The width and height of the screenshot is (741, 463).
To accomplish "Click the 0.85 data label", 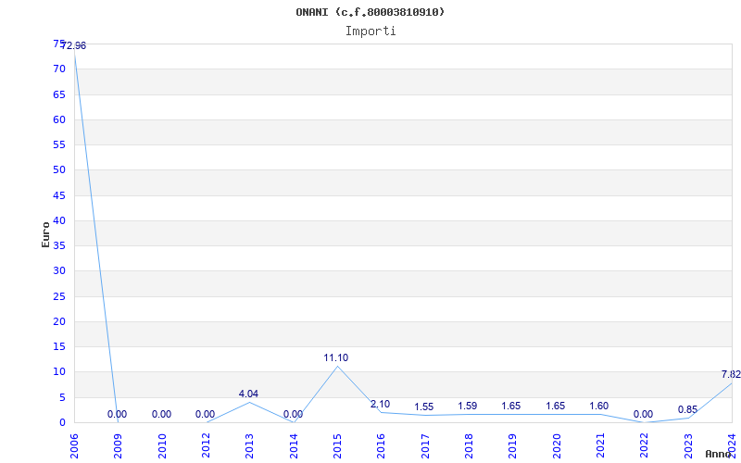I will pos(687,409).
